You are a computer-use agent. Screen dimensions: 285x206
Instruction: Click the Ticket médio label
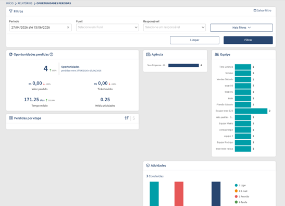click(x=105, y=89)
